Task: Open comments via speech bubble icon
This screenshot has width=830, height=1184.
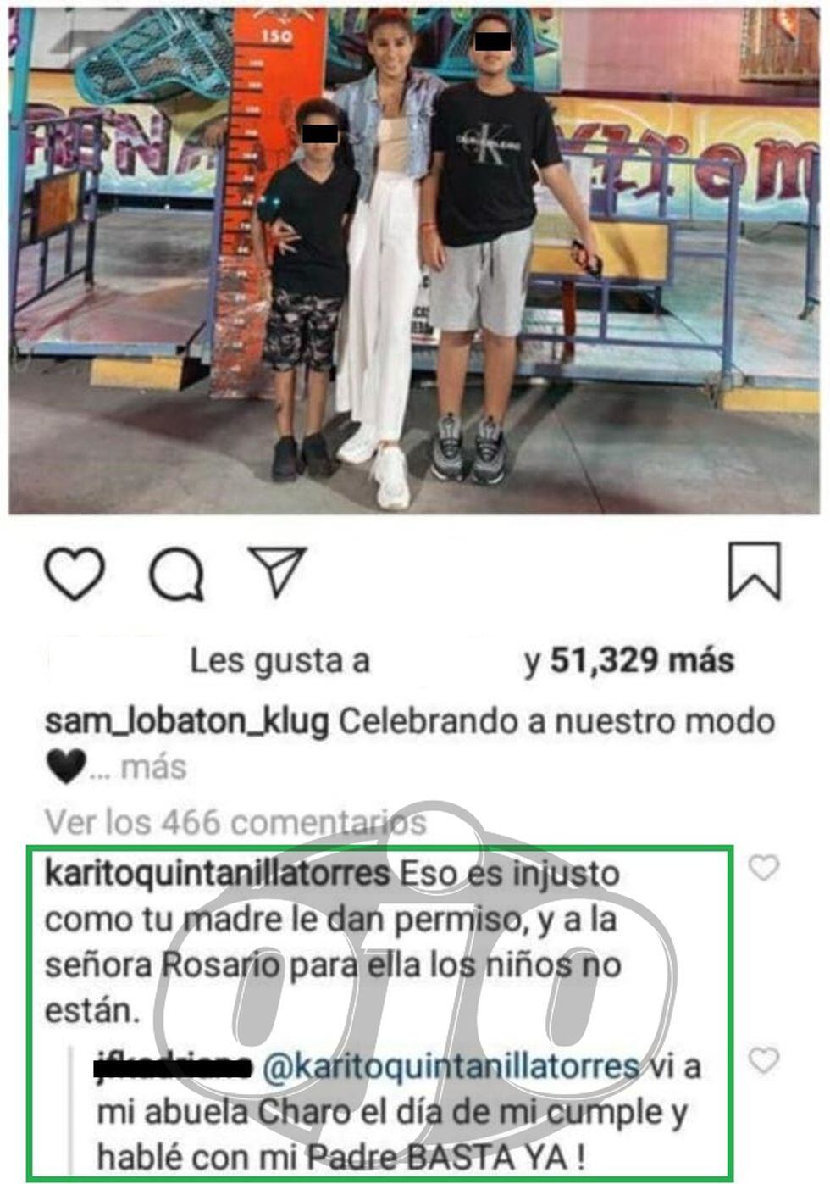Action: [177, 575]
